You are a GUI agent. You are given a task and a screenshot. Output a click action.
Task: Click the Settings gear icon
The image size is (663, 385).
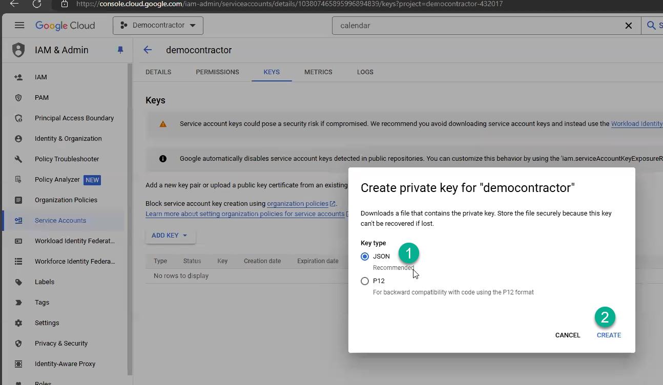18,323
